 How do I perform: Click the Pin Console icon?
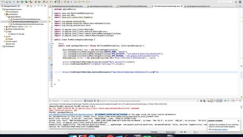[225, 101]
